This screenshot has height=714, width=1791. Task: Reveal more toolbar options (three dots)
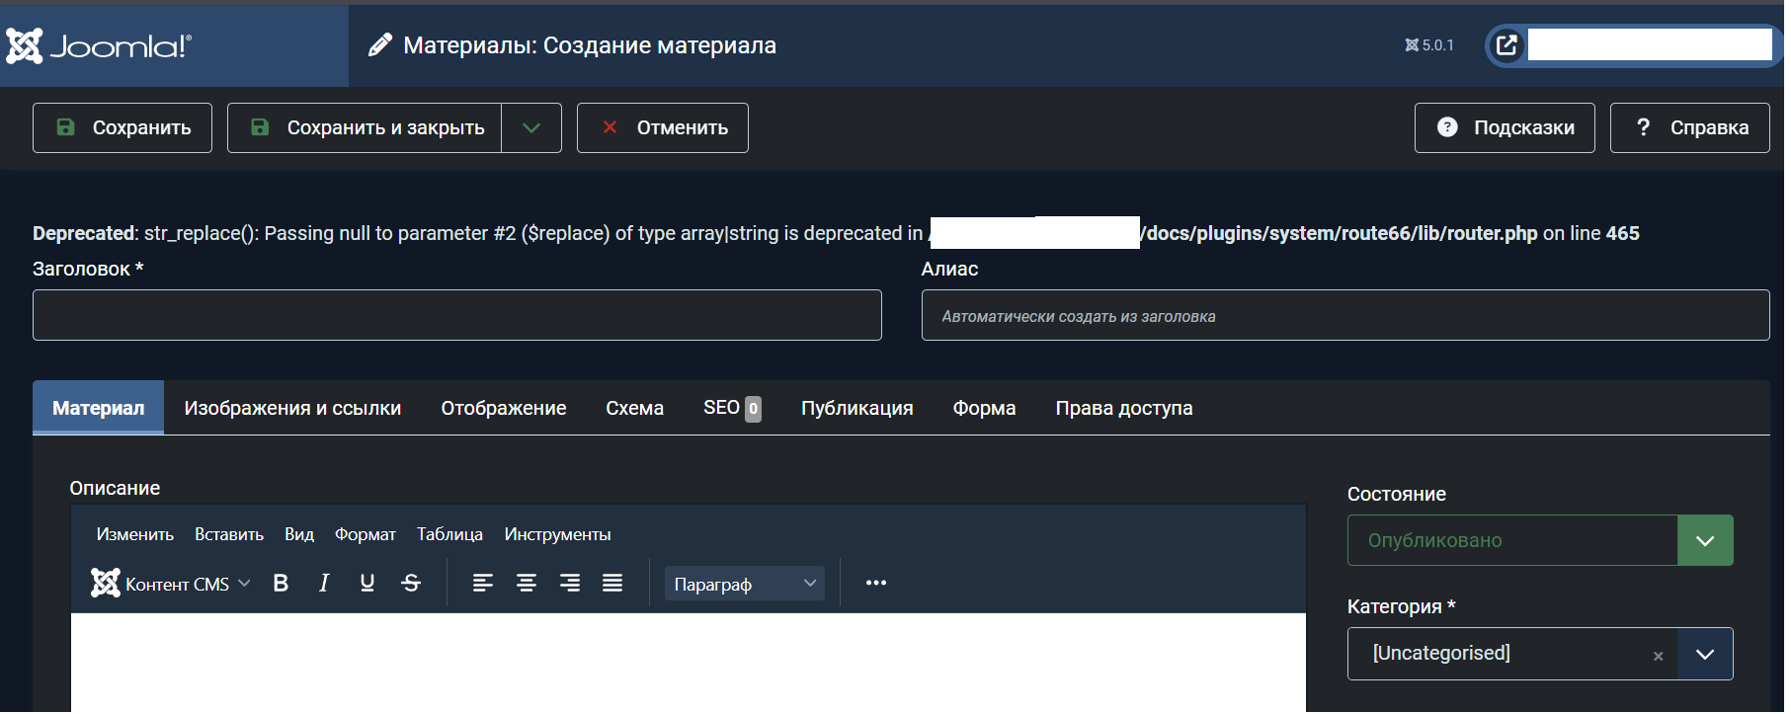[x=876, y=583]
